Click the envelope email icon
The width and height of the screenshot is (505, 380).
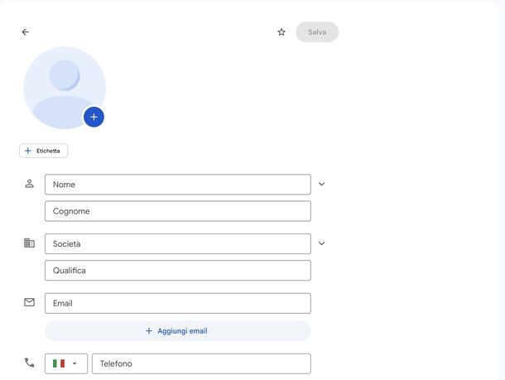coord(30,302)
